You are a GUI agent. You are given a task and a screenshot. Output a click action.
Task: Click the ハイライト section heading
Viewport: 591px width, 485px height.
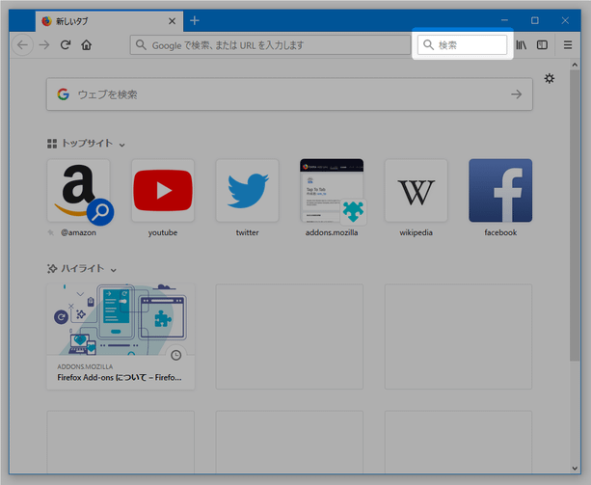(83, 268)
